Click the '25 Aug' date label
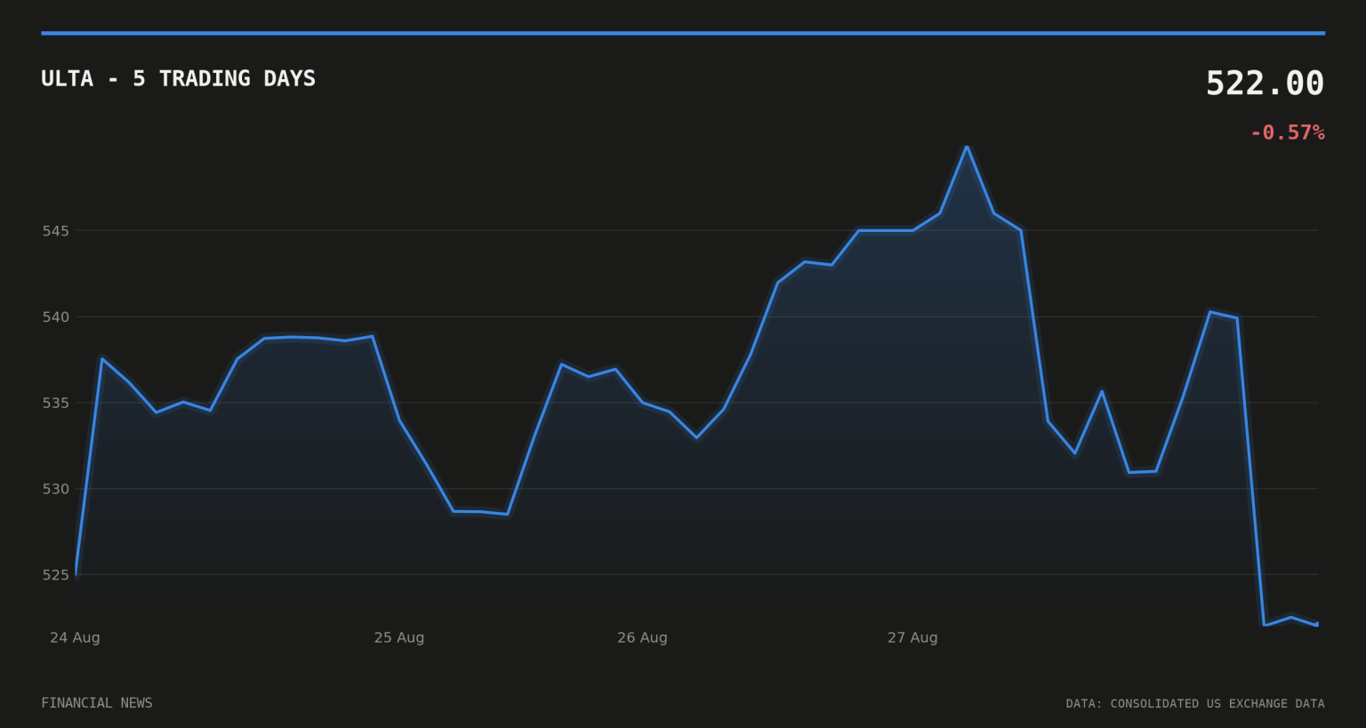 click(399, 637)
